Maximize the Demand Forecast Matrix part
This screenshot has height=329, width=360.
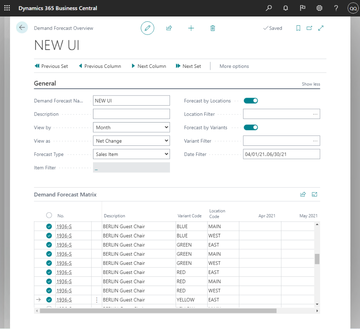(314, 194)
